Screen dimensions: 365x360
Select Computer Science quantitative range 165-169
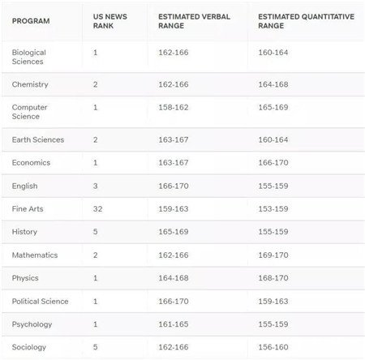point(273,107)
